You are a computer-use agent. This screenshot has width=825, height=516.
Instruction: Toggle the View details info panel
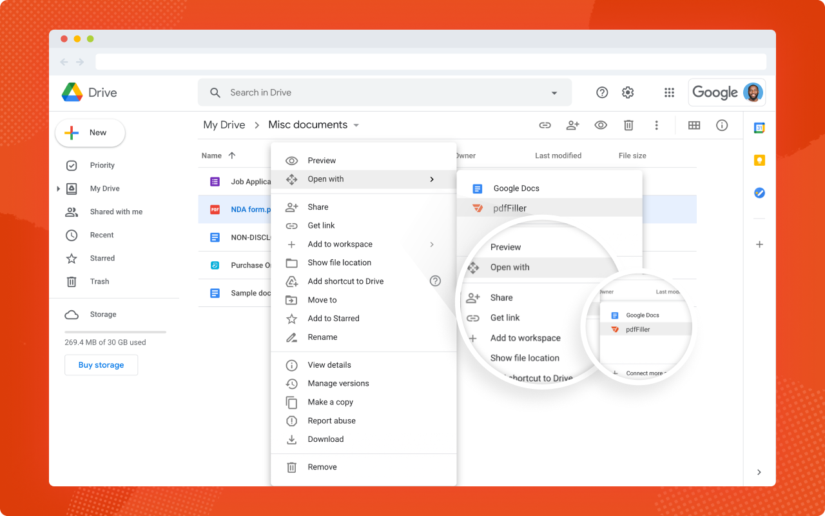pyautogui.click(x=722, y=125)
